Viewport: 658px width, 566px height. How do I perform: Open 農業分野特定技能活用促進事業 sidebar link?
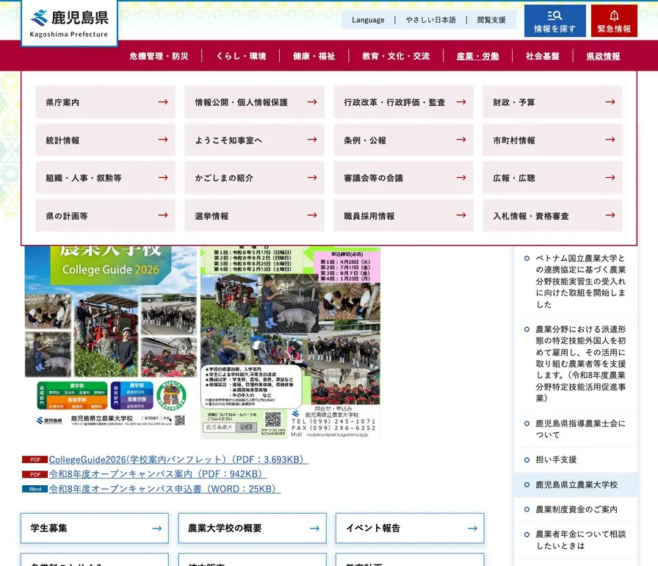(580, 364)
